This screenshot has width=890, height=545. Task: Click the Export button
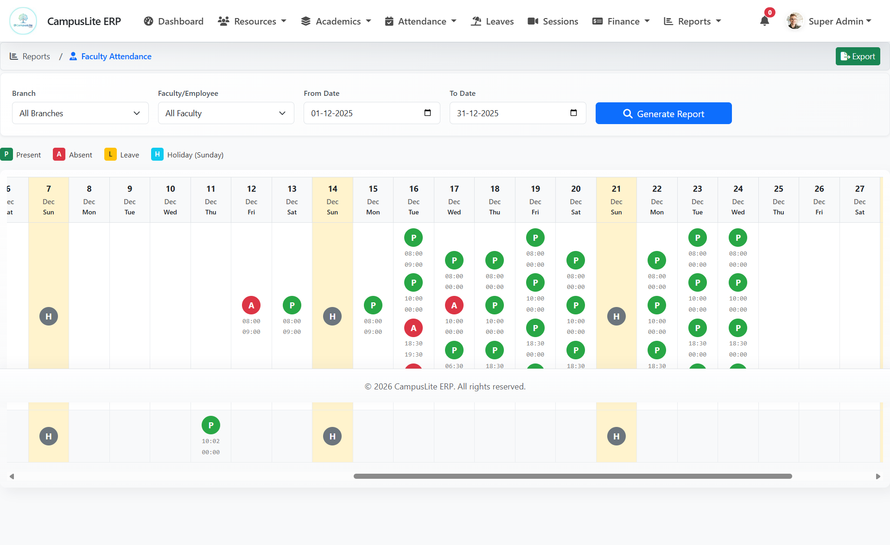click(858, 56)
